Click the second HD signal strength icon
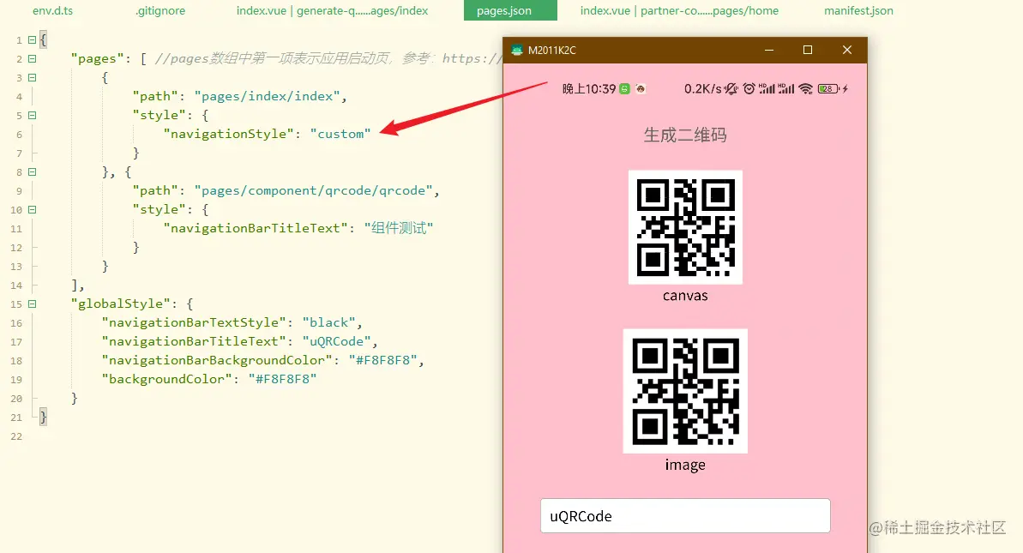This screenshot has height=553, width=1023. 786,88
